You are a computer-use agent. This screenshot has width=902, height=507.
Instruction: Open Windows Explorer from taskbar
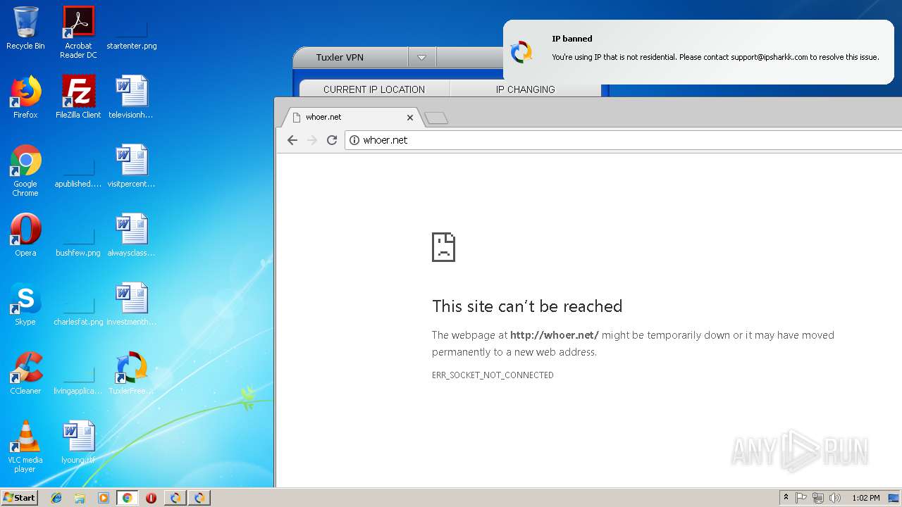pyautogui.click(x=80, y=498)
